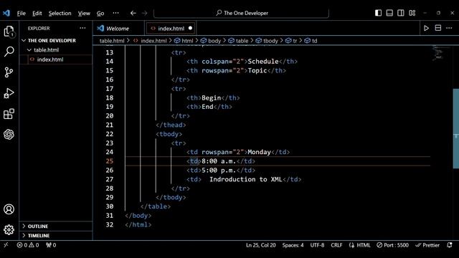
Task: Click the vertical editor scrollbar
Action: point(456,129)
